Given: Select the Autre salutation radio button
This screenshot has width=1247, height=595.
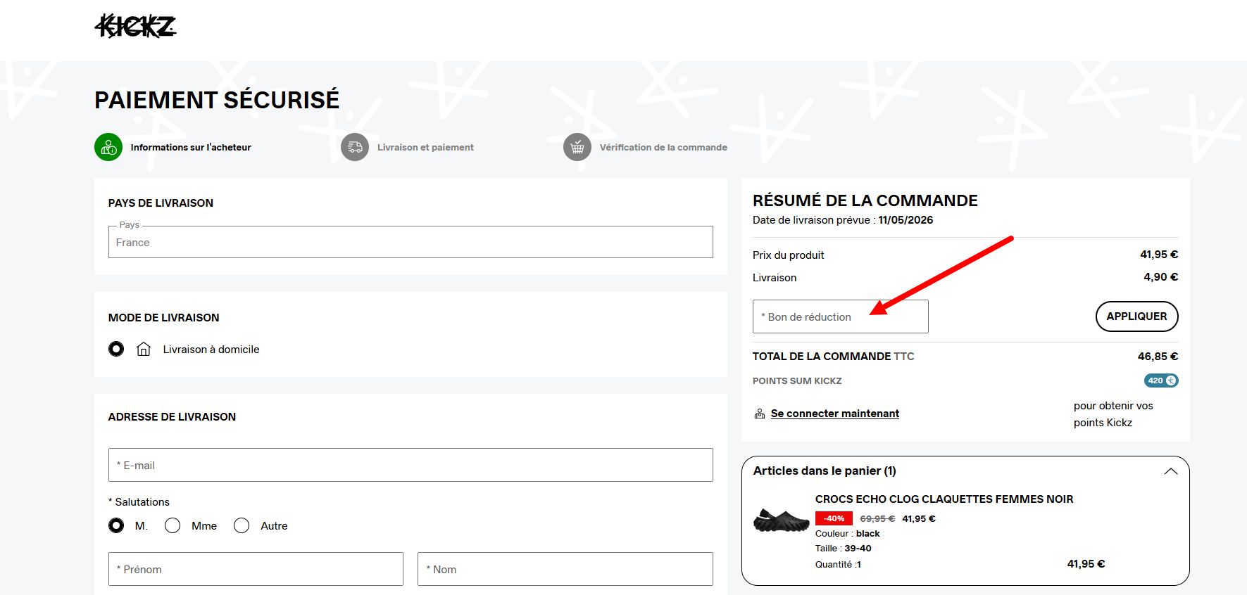Looking at the screenshot, I should tap(242, 525).
